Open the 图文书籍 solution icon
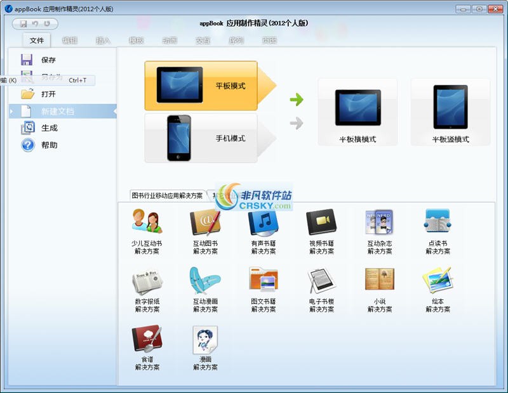The width and height of the screenshot is (508, 393). 264,290
